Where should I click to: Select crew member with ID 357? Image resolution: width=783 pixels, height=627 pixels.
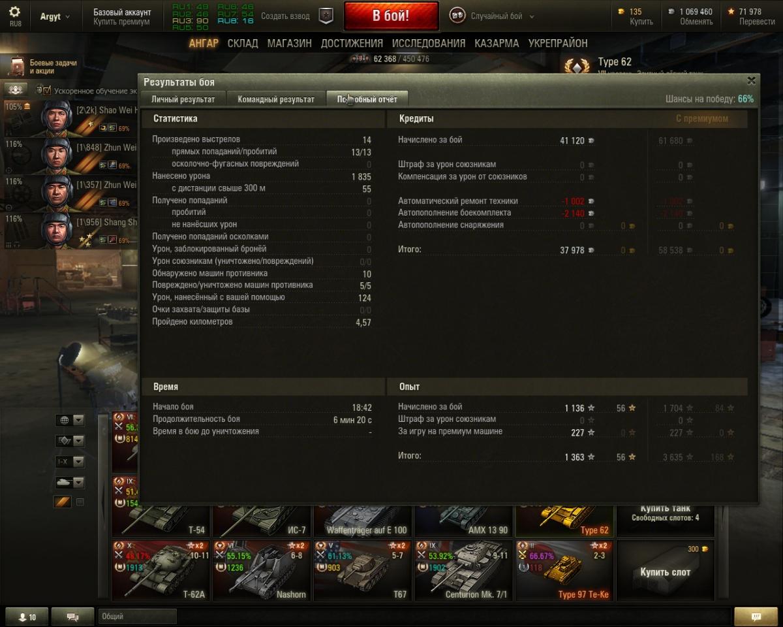(x=56, y=192)
